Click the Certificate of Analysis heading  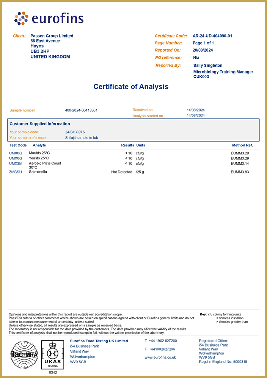(131, 87)
